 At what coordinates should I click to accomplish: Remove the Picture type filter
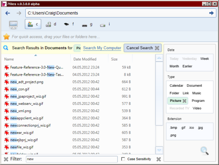185,101
